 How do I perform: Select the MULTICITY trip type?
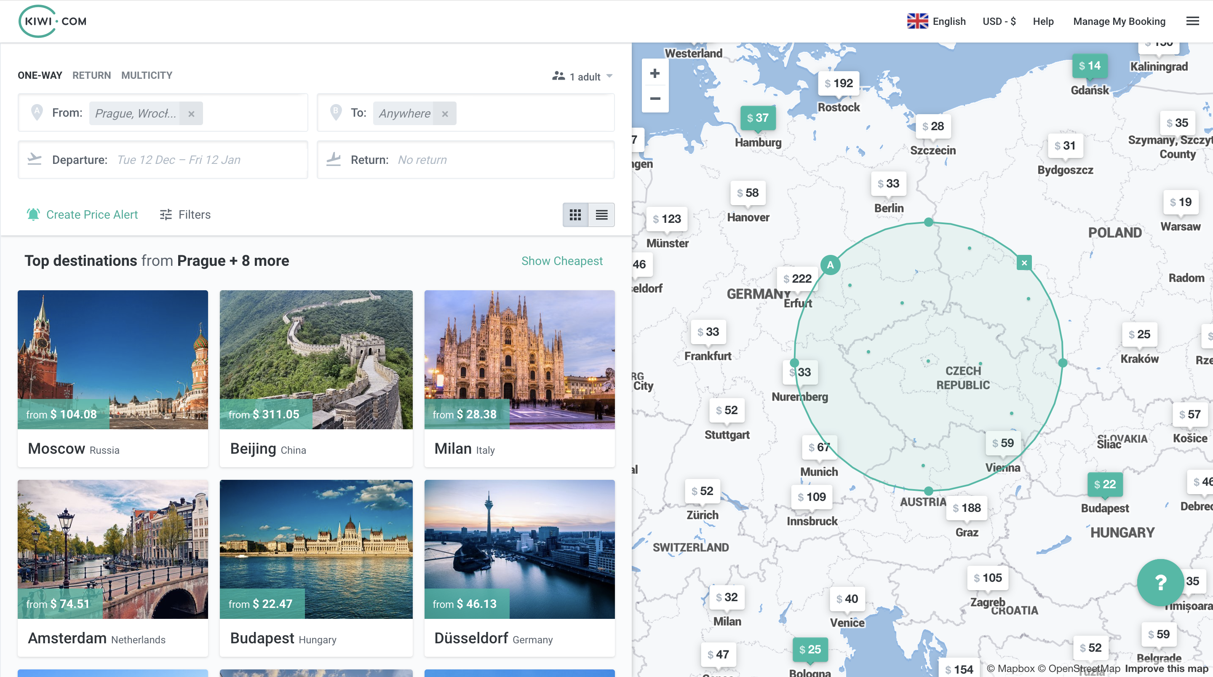tap(147, 75)
